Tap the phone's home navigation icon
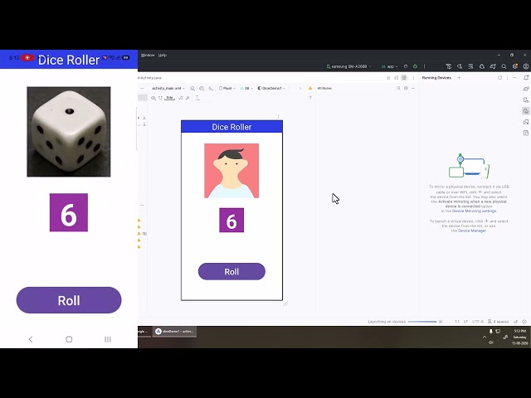Screen dimensions: 531x398 coord(69,339)
